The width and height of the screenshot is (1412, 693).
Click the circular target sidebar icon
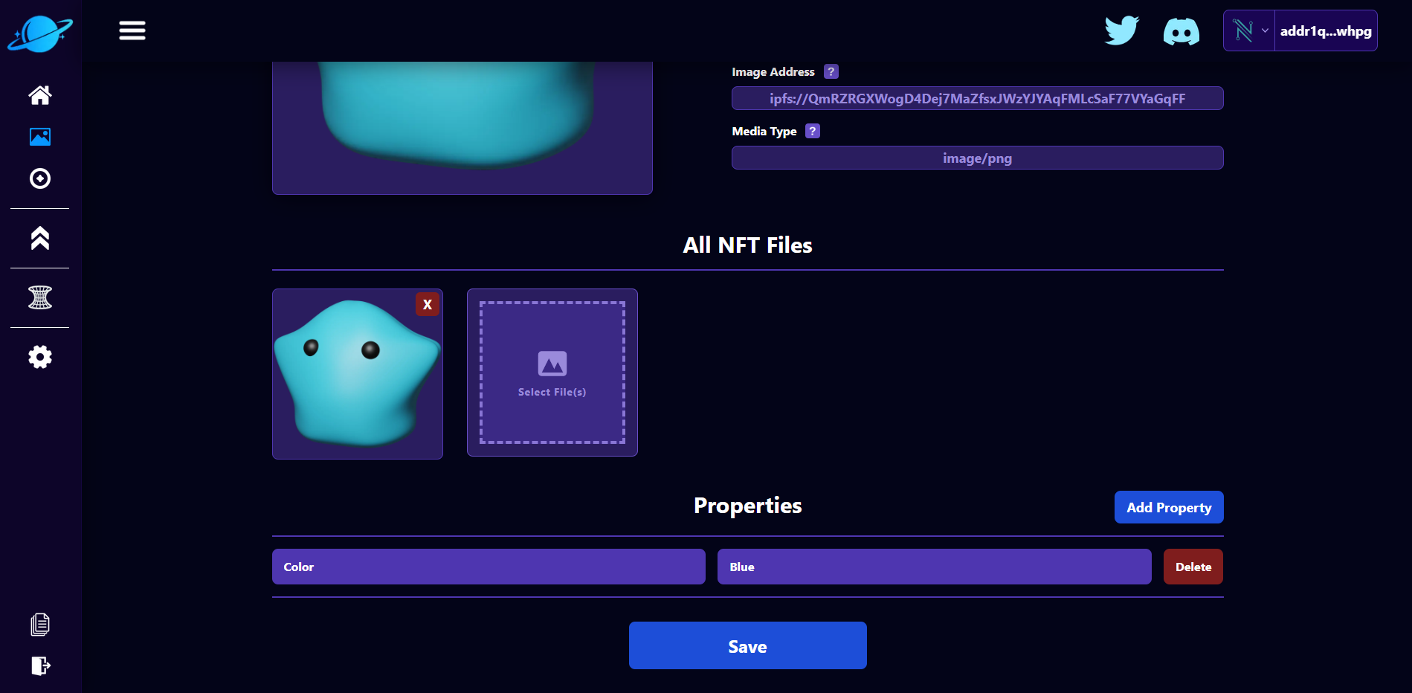pos(40,178)
